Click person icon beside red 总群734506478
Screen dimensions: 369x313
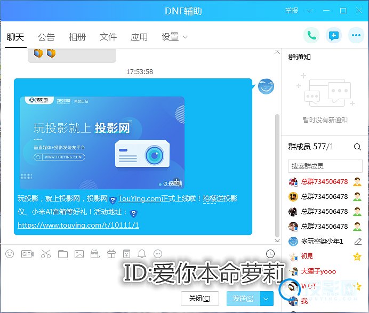(357, 182)
